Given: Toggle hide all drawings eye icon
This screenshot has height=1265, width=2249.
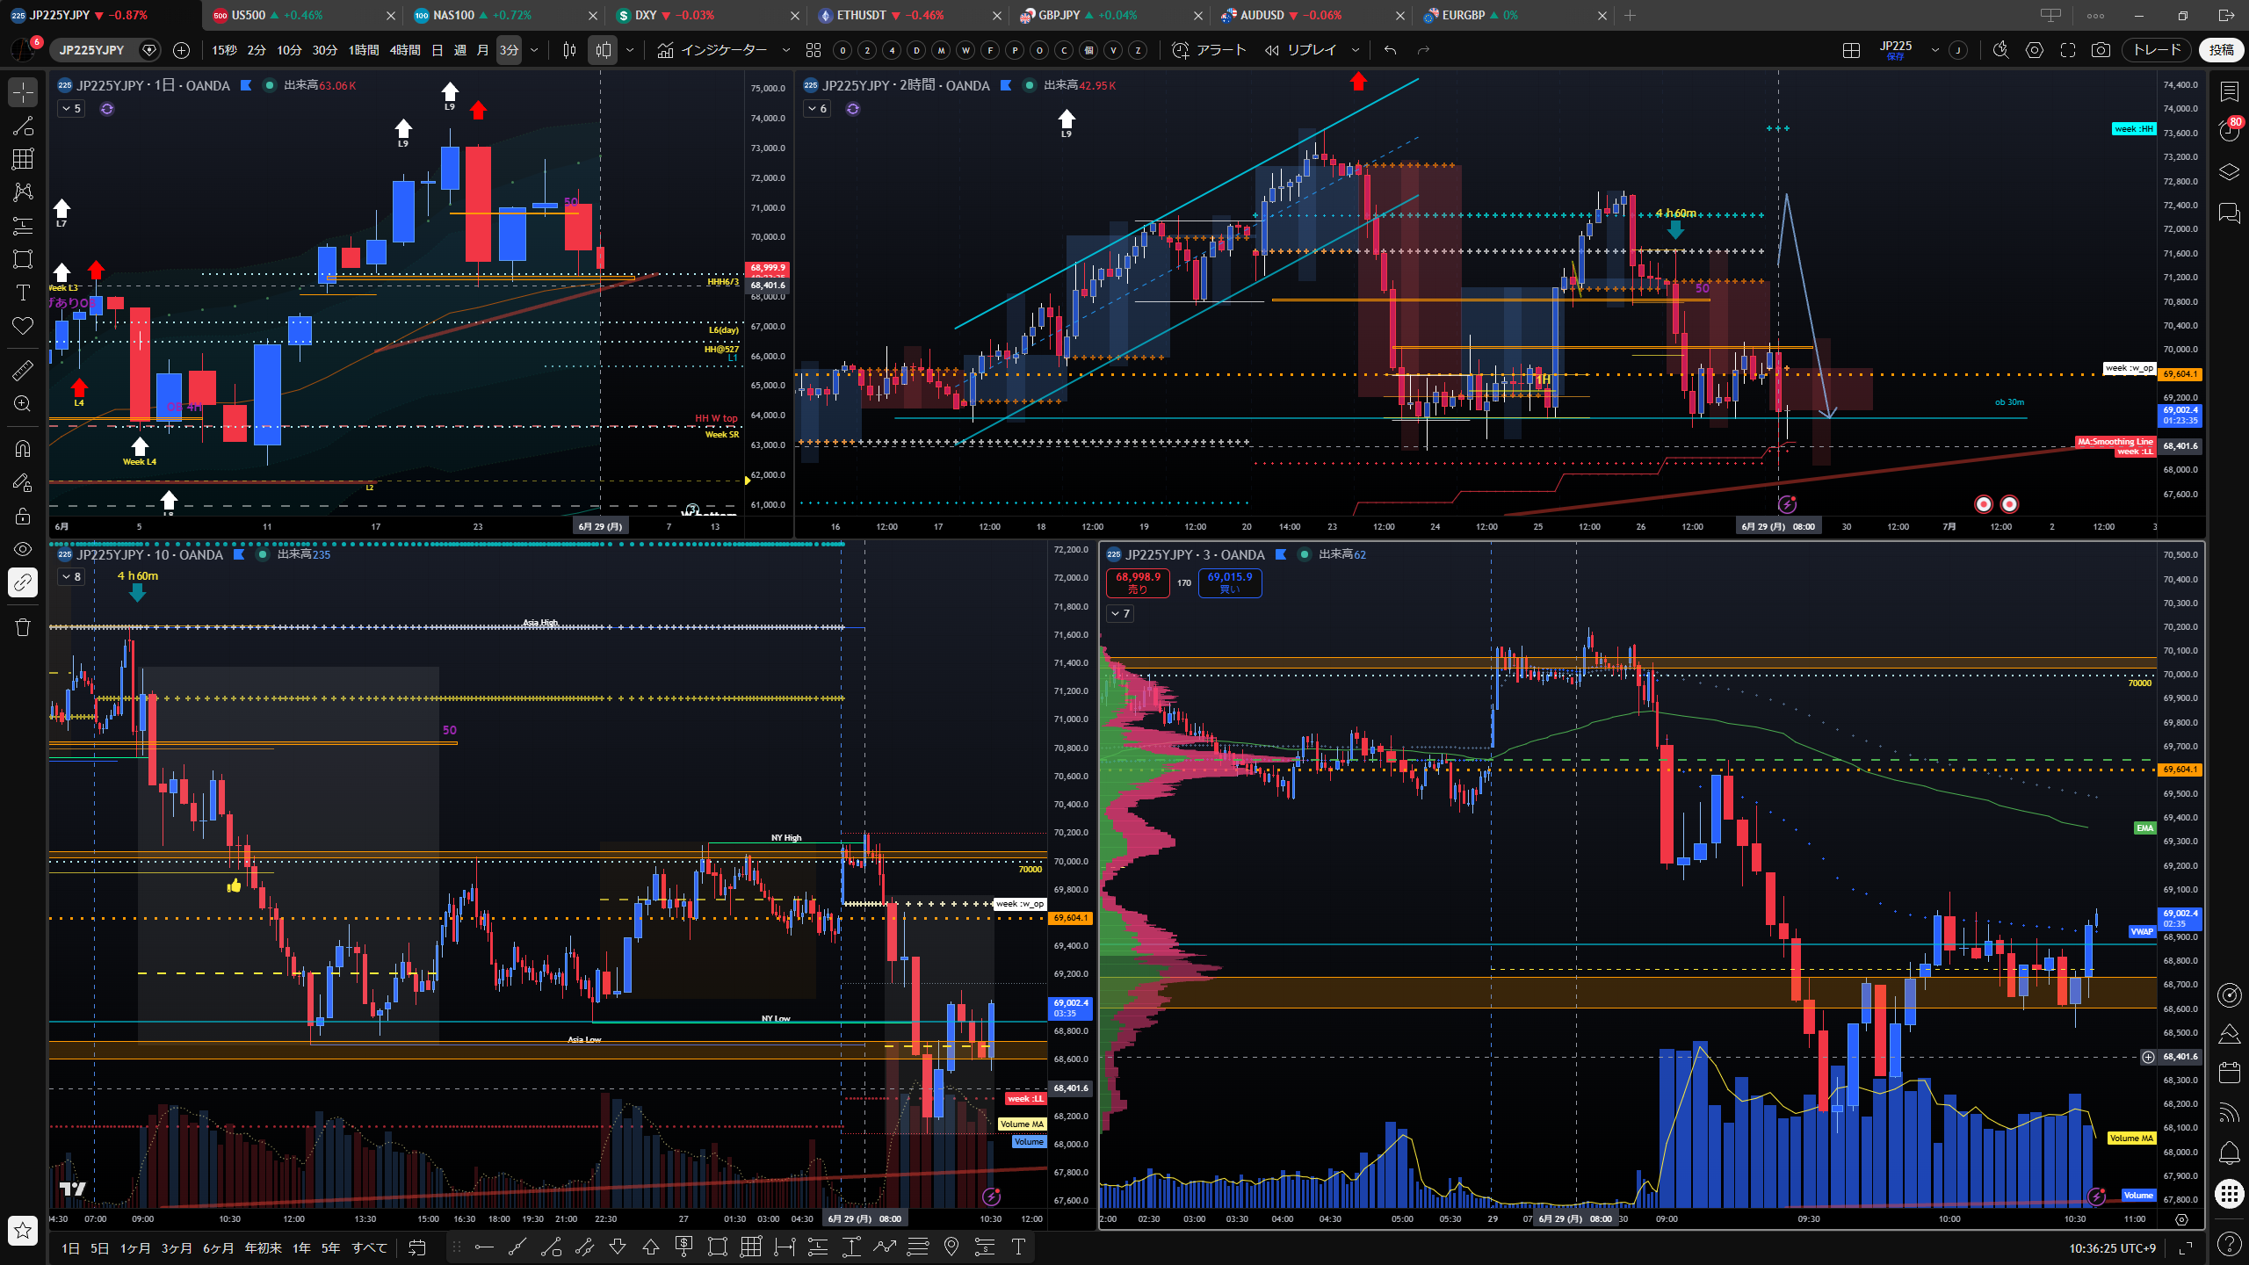Looking at the screenshot, I should click(x=23, y=549).
